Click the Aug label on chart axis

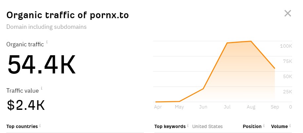pos(251,107)
